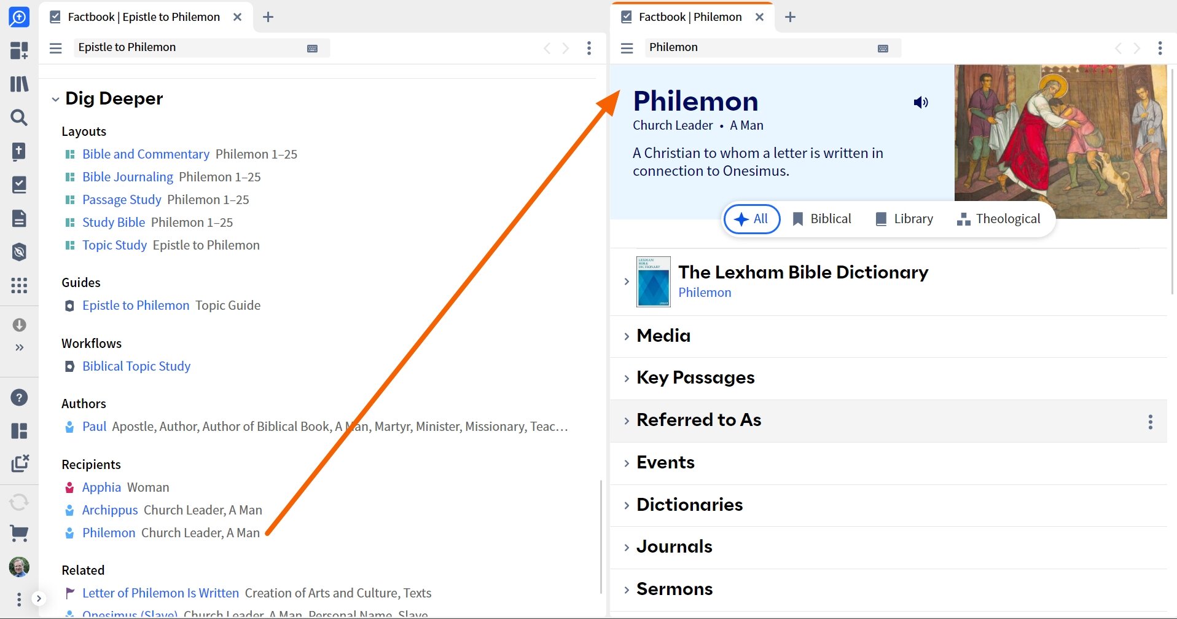Open the Help question mark icon

point(19,398)
